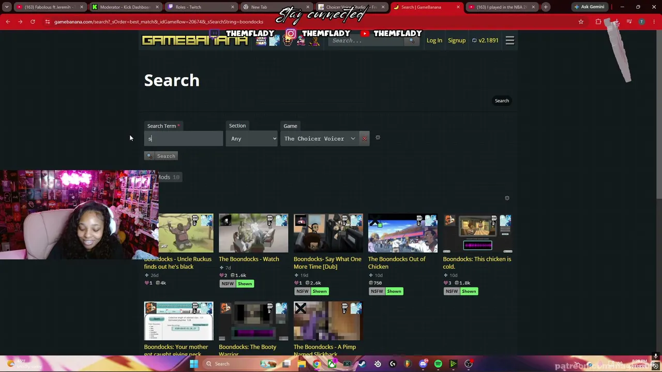Open Discord from the taskbar

click(x=423, y=364)
